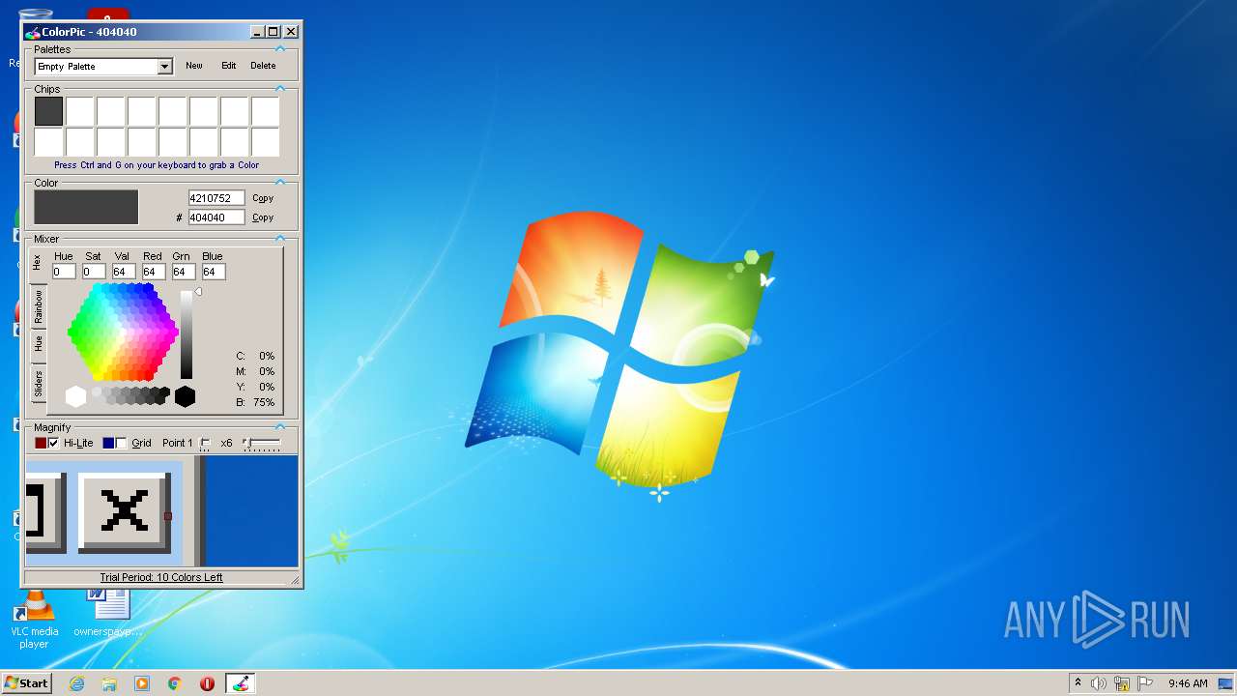Click the hex value field 404040

[216, 217]
